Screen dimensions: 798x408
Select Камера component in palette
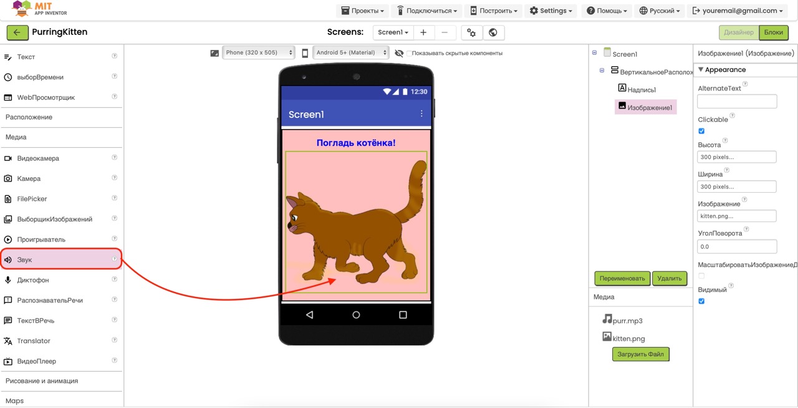[61, 178]
